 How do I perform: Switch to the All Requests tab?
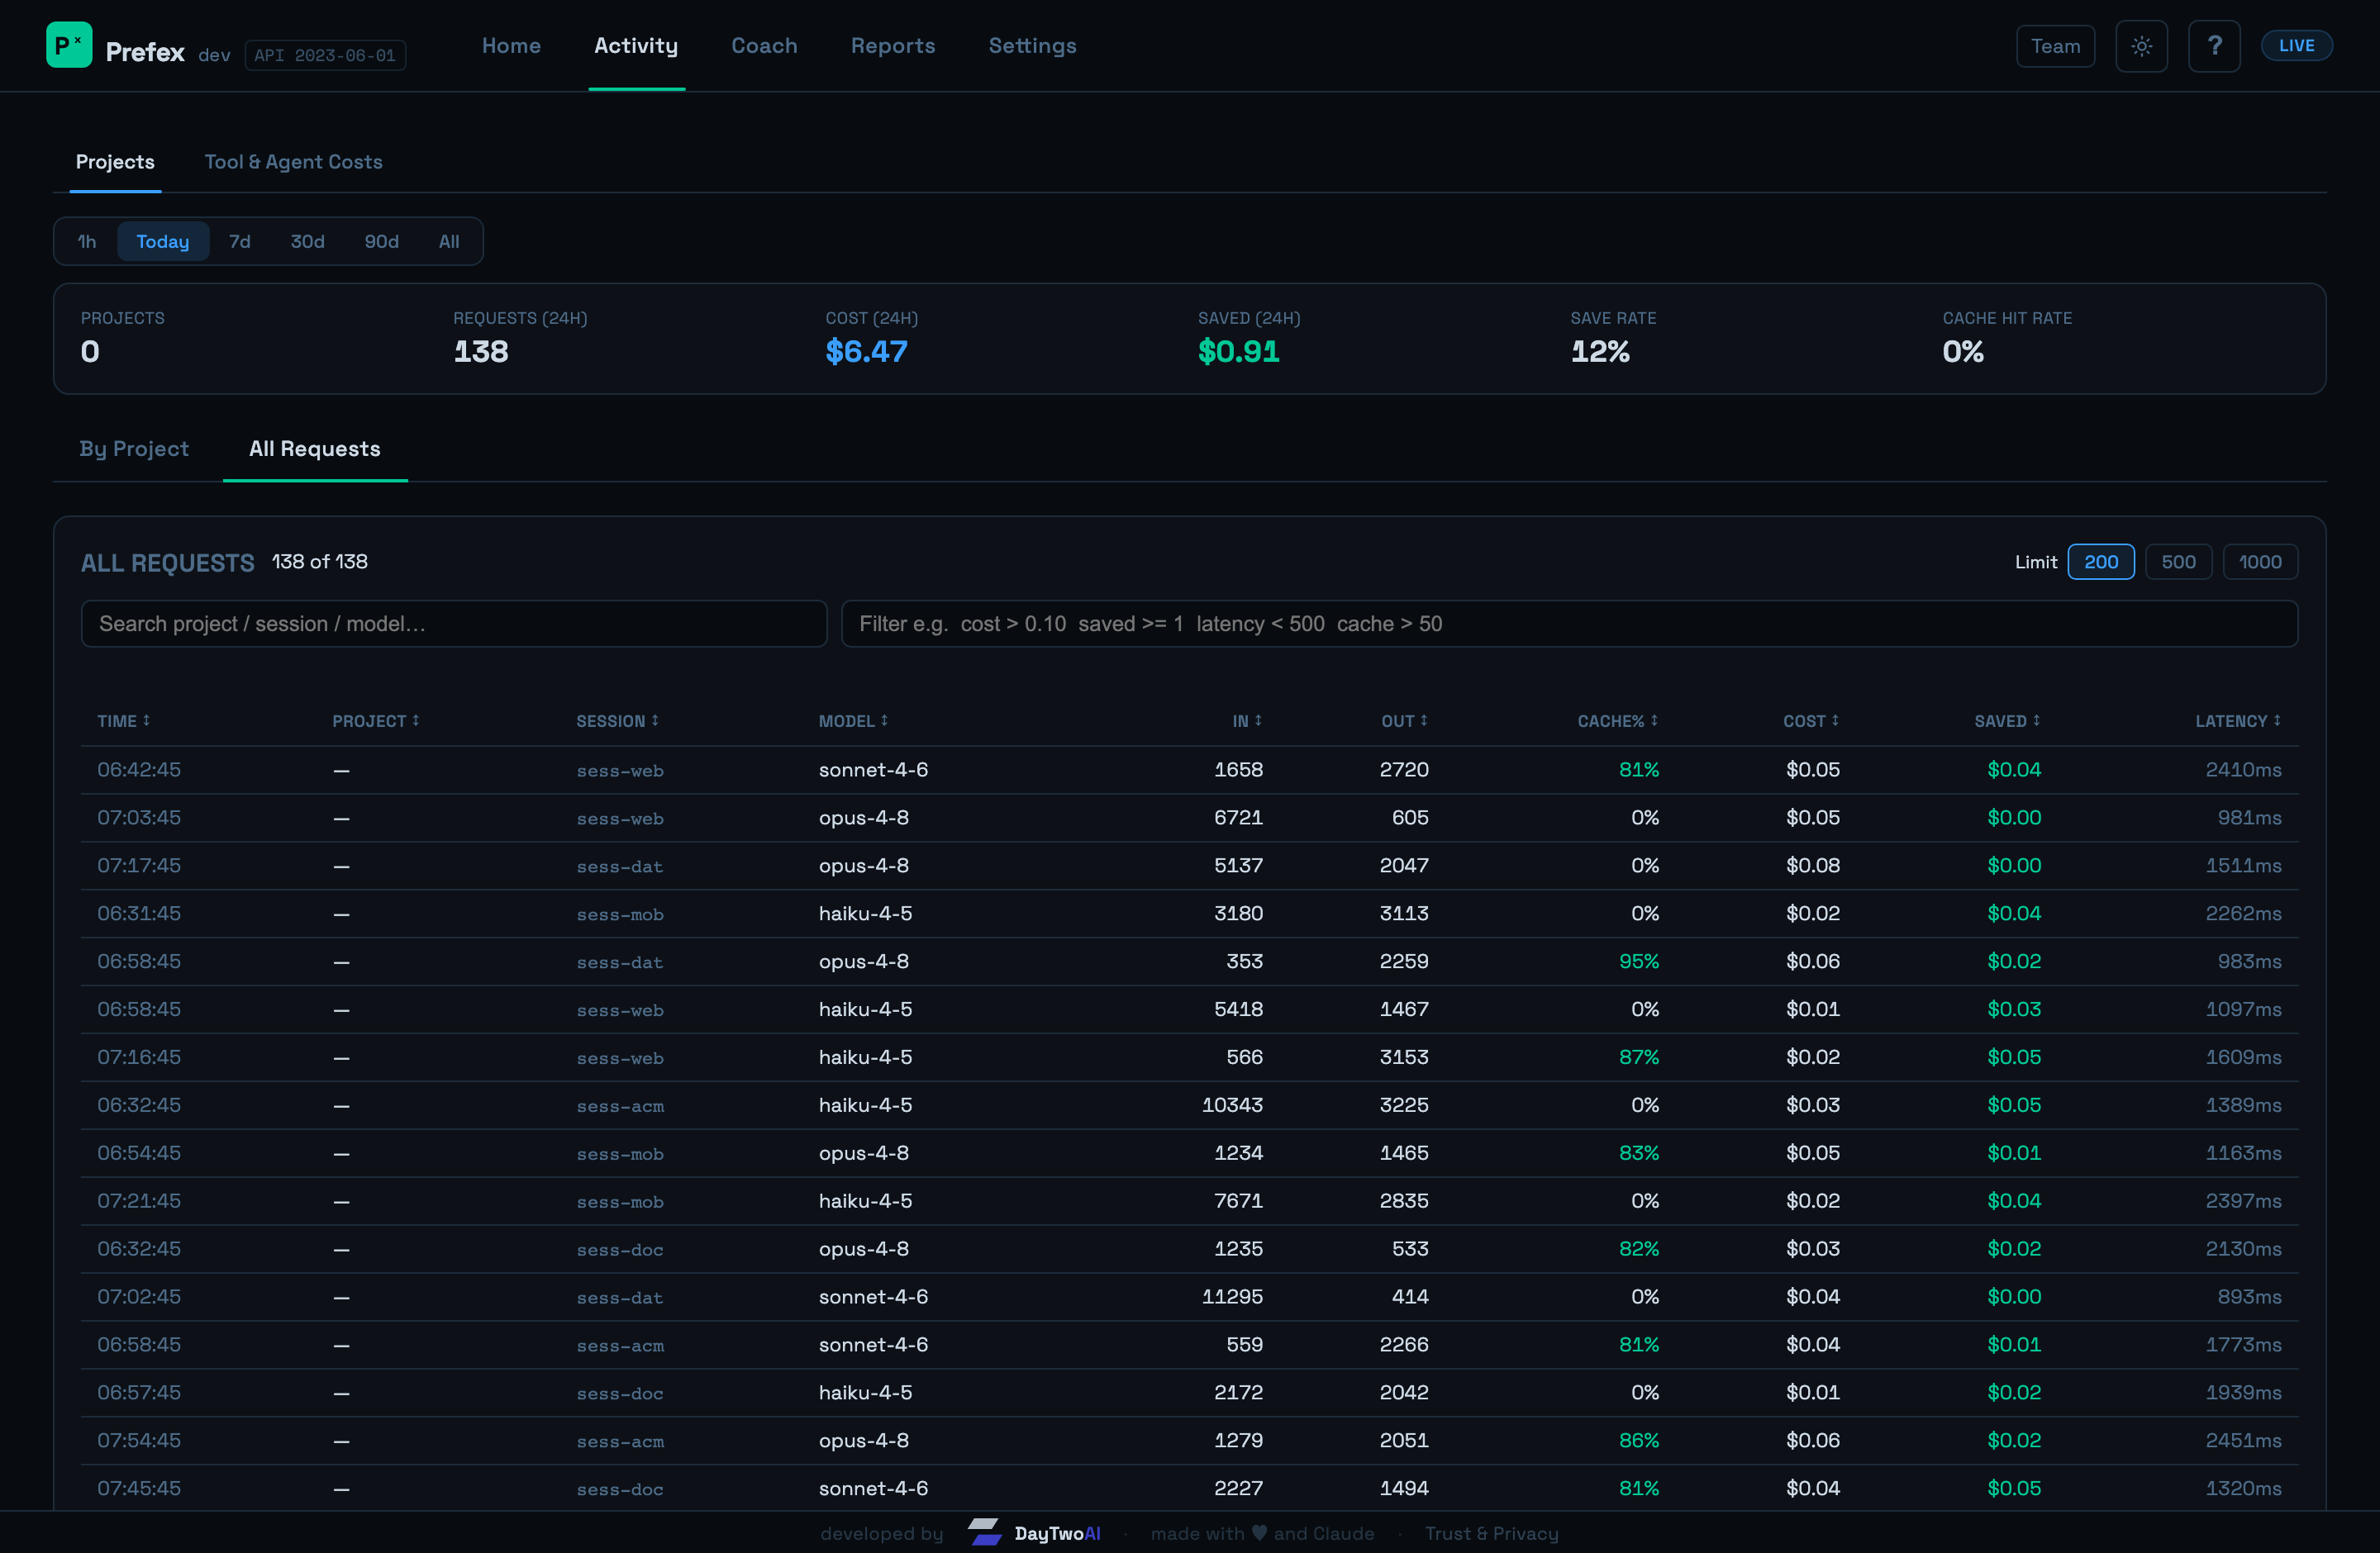[x=314, y=449]
